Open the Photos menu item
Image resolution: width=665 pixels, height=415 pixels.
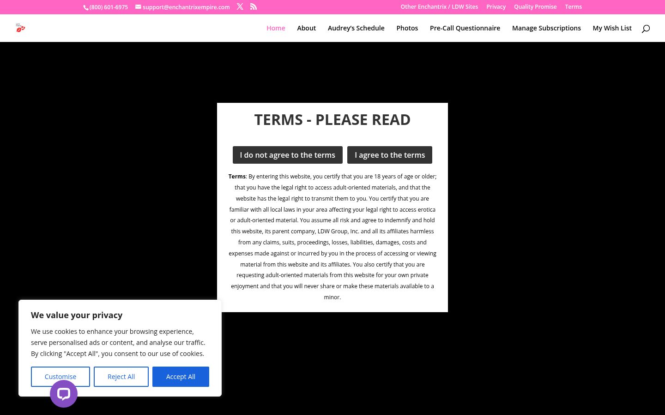point(407,28)
